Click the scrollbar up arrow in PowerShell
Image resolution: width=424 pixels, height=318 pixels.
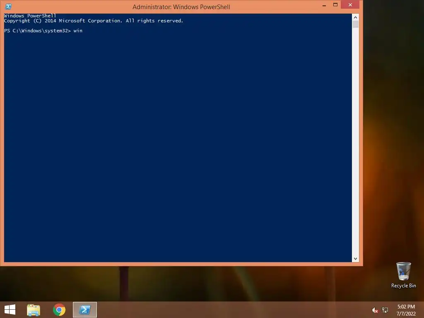coord(355,17)
